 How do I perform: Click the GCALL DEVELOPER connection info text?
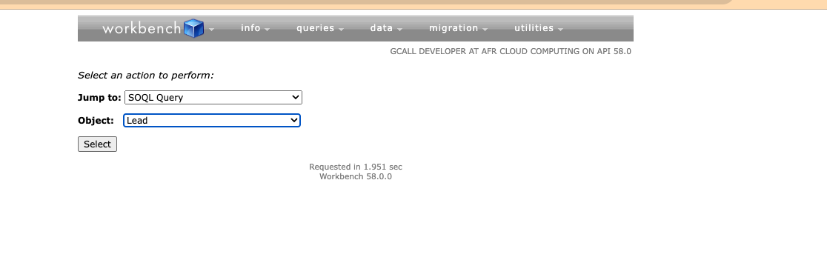pyautogui.click(x=511, y=52)
